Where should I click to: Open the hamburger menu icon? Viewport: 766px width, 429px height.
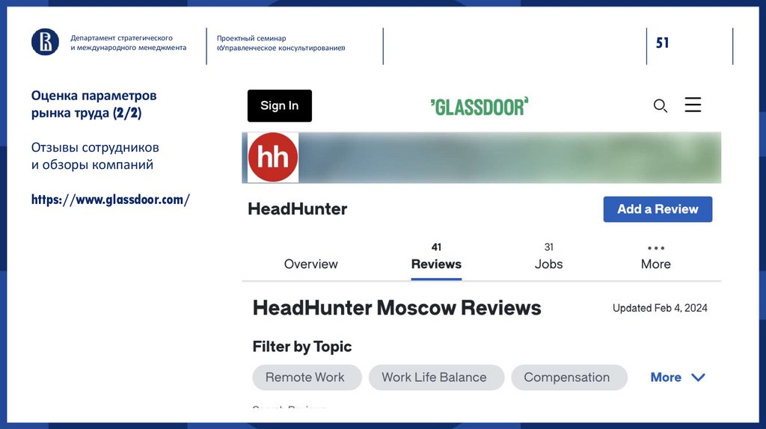tap(693, 105)
